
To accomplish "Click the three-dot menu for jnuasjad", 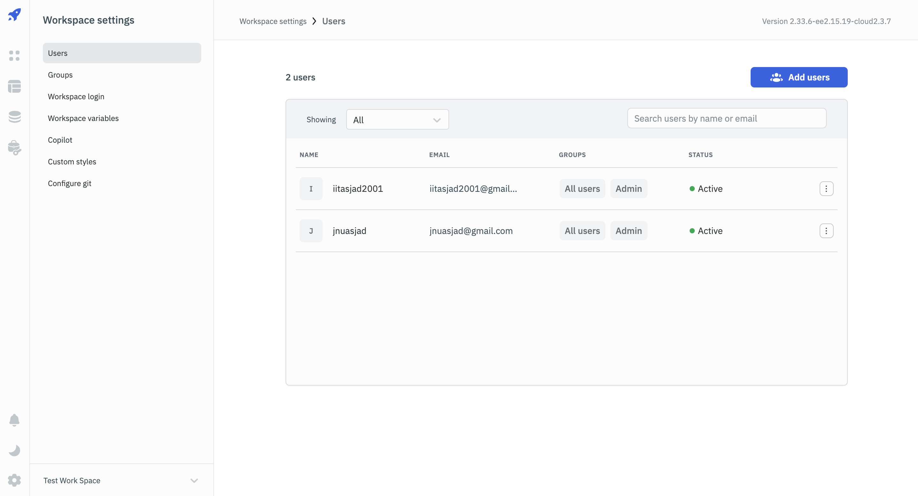I will pos(826,231).
